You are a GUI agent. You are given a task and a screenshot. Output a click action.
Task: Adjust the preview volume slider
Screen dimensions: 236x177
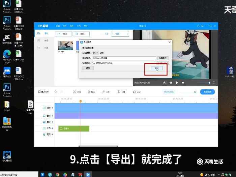click(209, 83)
